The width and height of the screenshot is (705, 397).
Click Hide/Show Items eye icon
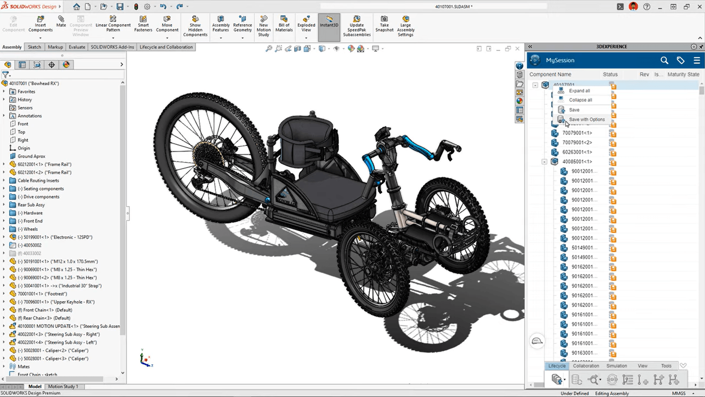(336, 48)
